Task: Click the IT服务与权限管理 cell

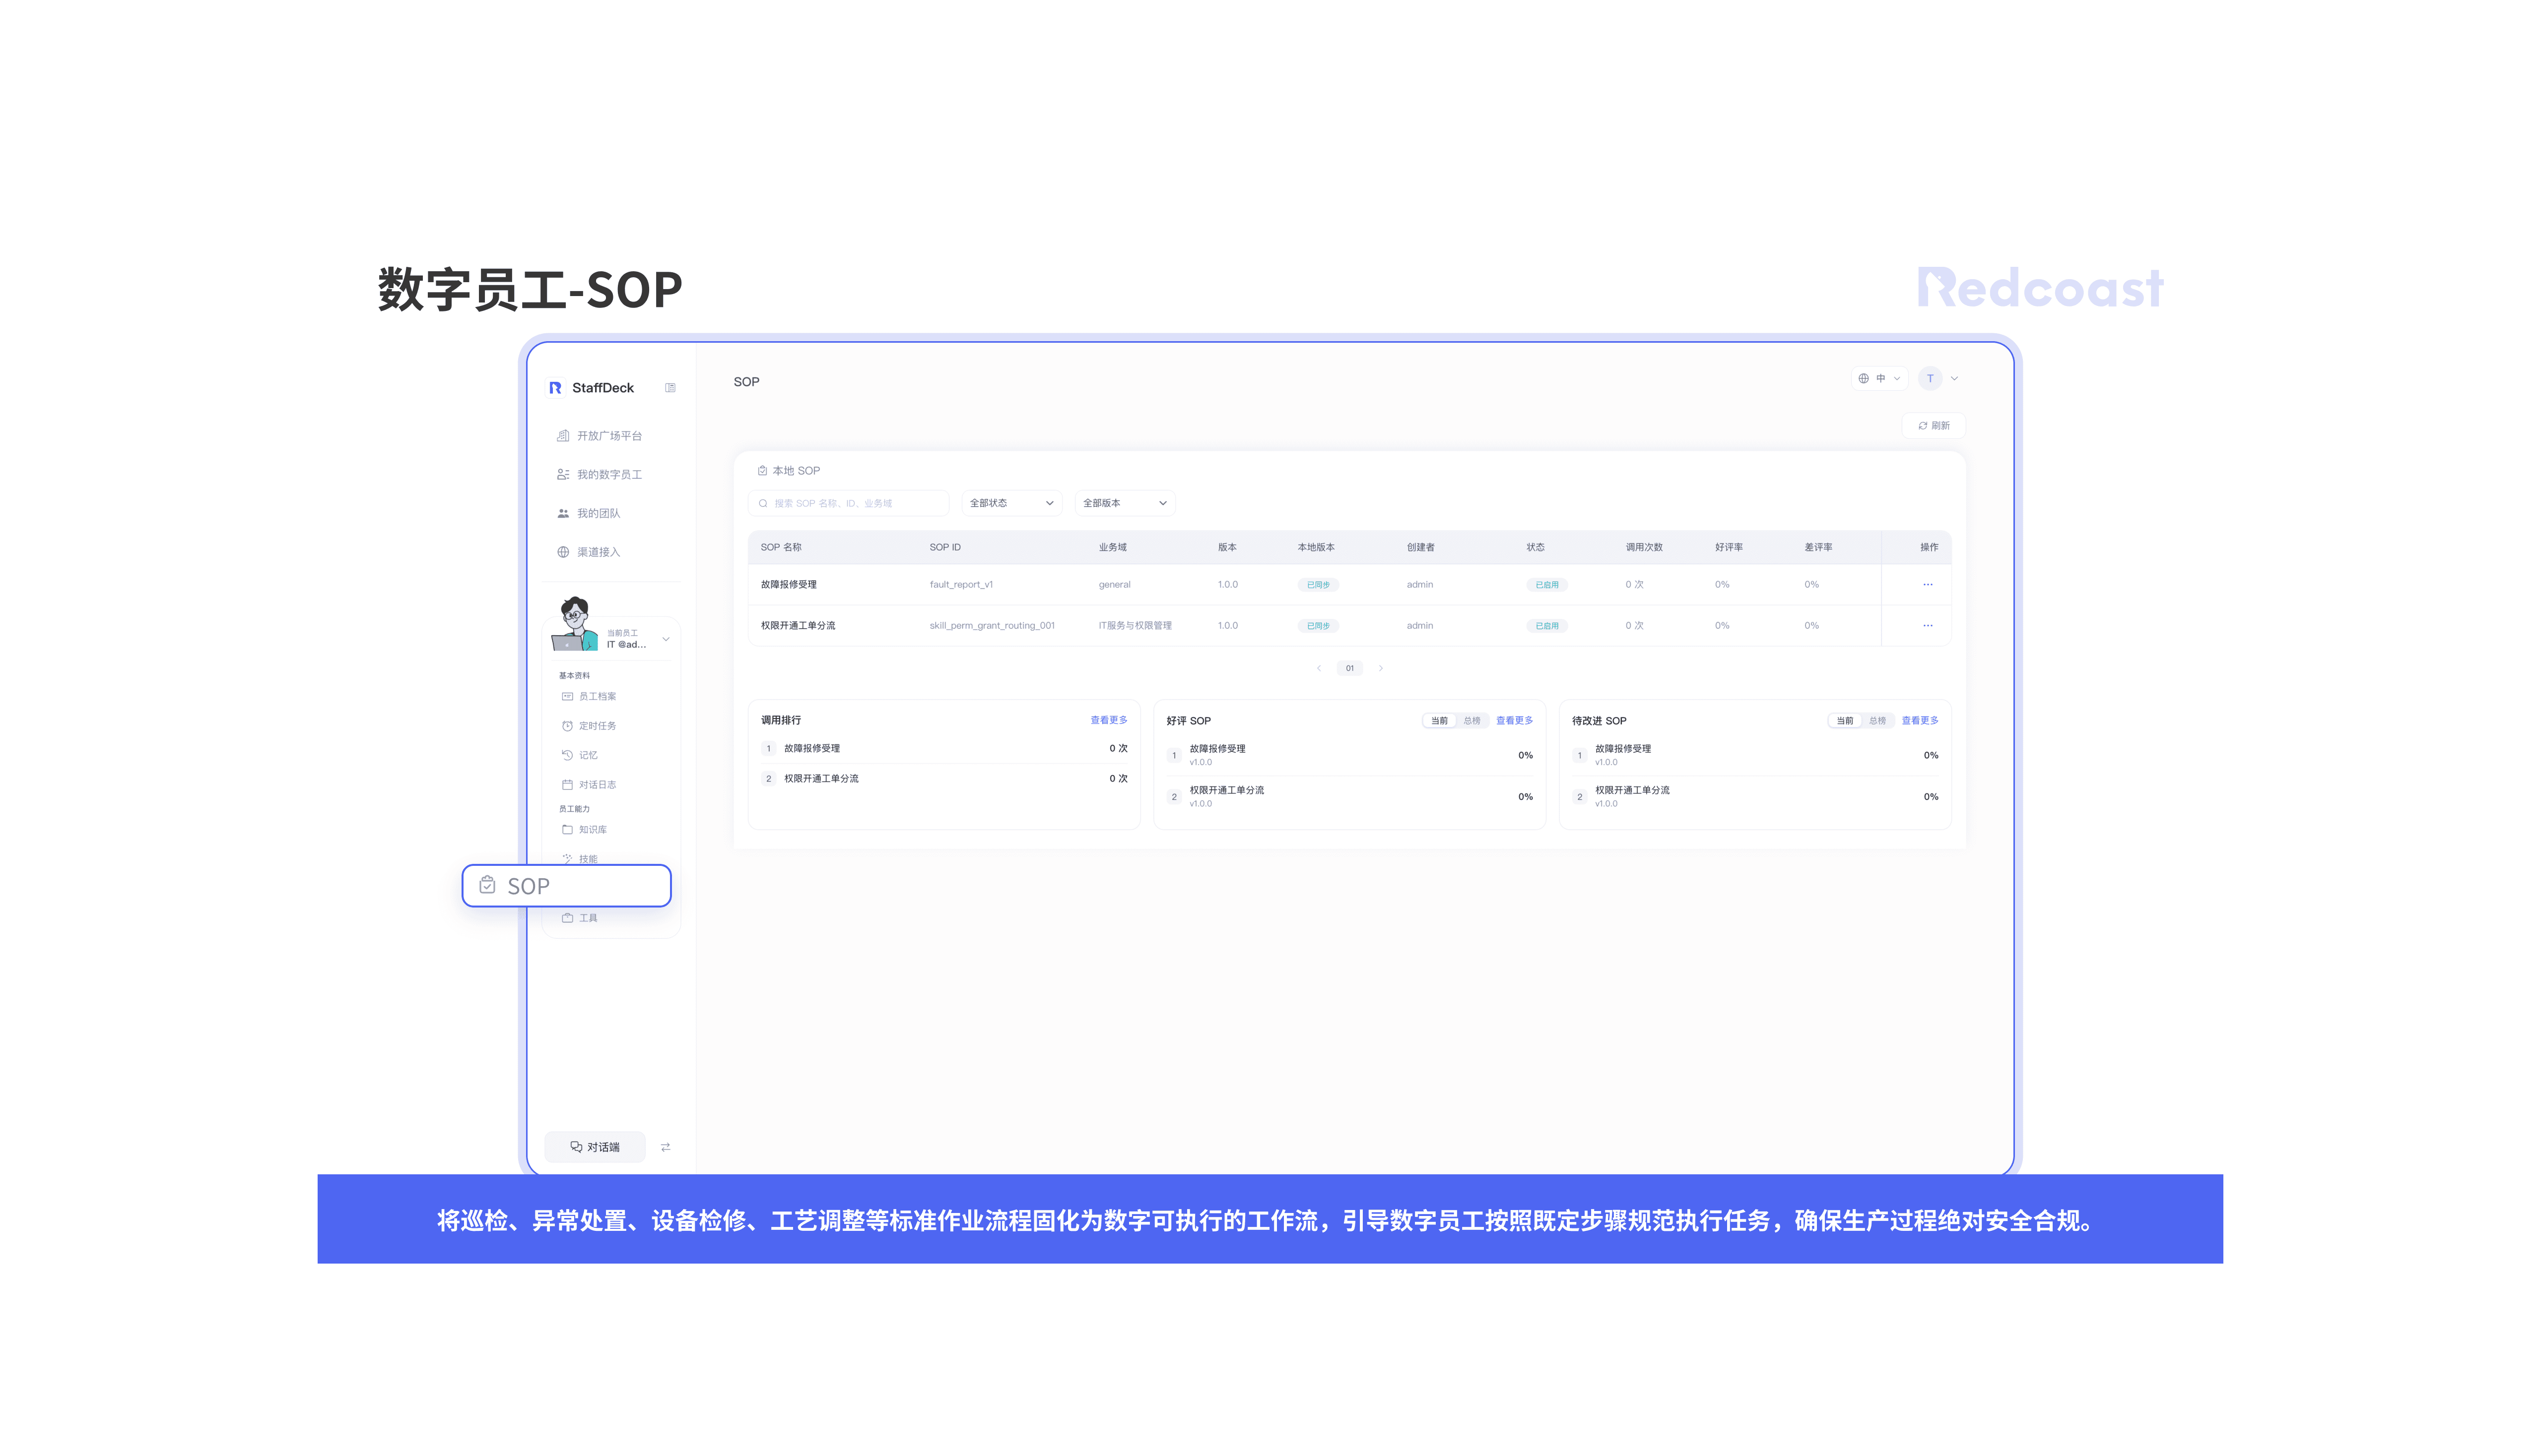Action: click(1135, 626)
